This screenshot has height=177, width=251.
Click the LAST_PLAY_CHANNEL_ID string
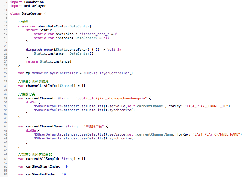(x=206, y=106)
